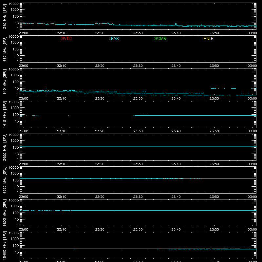Click the 00:00 label below the 4995 MHz plot
The image size is (262, 262).
tap(252, 197)
